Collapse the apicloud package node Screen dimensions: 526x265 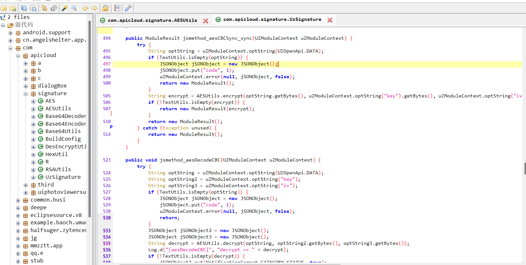point(18,56)
